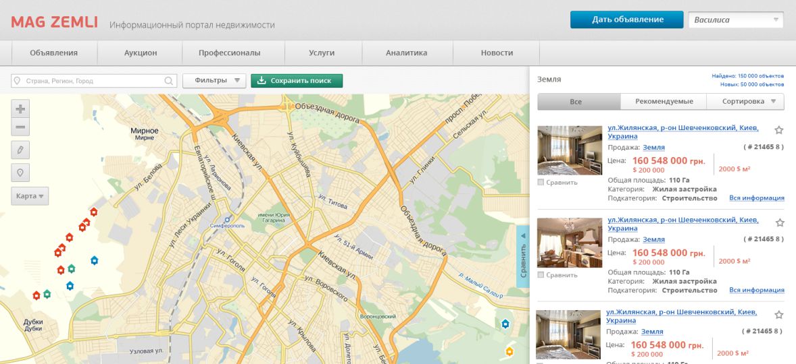The height and width of the screenshot is (364, 796).
Task: Click the arrow on the Сравнить side tab
Action: (523, 236)
